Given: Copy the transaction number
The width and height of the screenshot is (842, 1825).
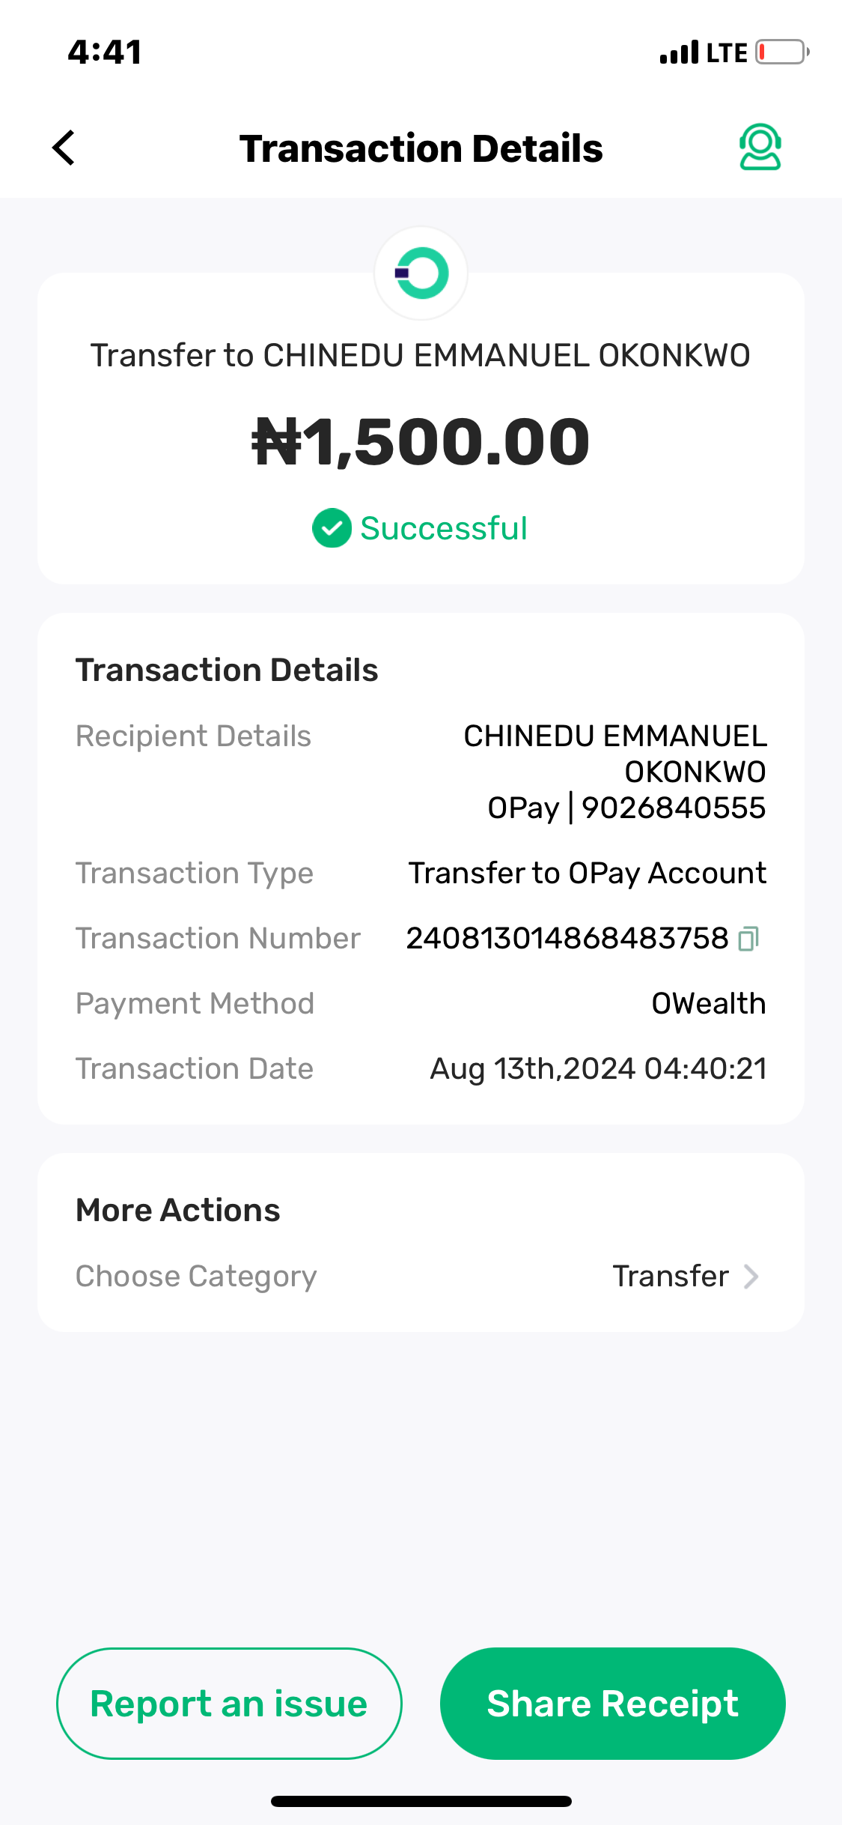Looking at the screenshot, I should pos(748,939).
